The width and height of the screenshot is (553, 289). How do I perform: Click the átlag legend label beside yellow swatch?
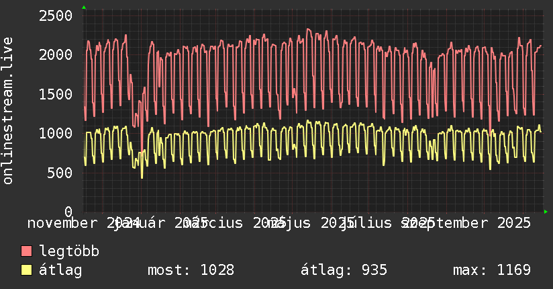tap(60, 270)
